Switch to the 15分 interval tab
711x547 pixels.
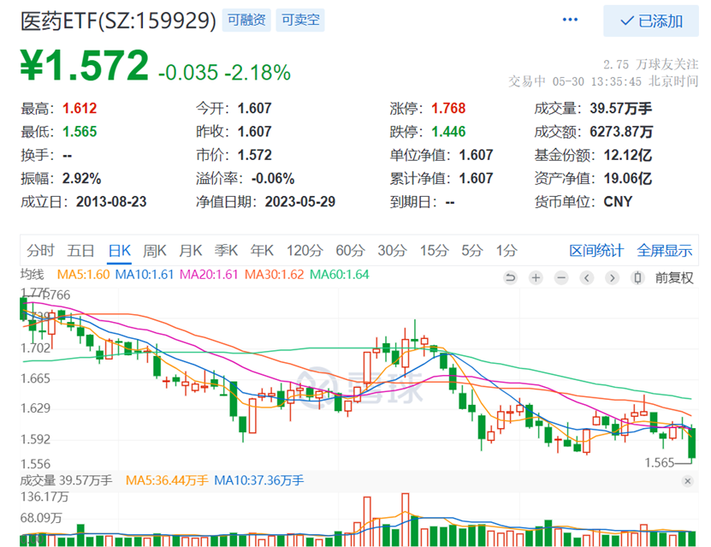pyautogui.click(x=434, y=250)
